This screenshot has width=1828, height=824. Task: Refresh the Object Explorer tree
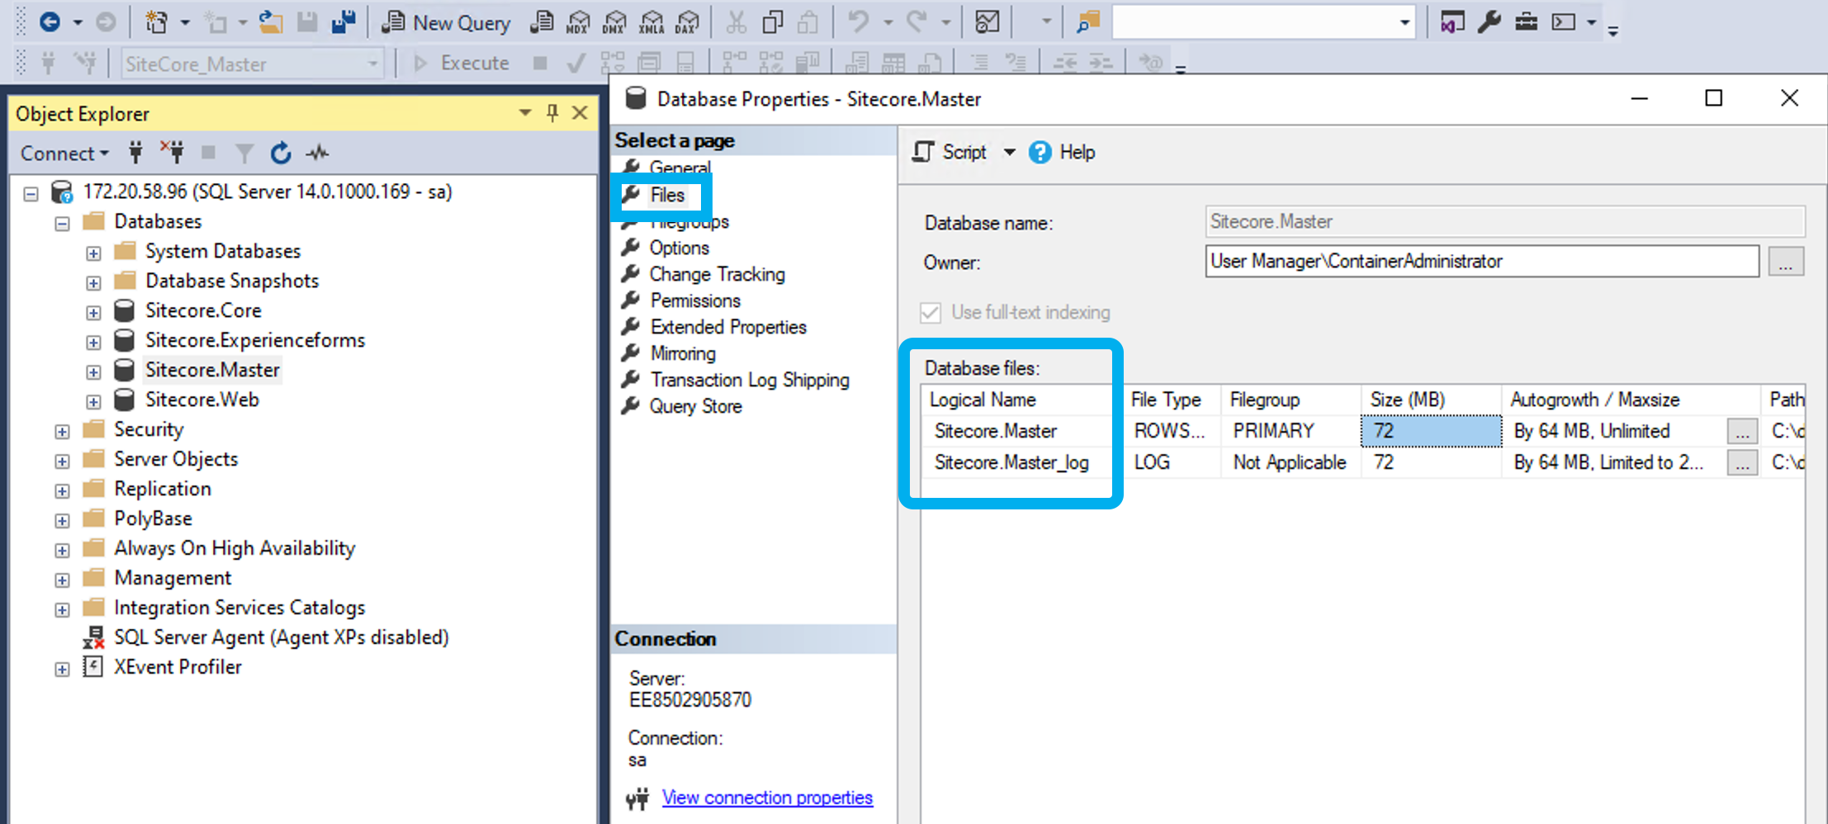point(281,153)
